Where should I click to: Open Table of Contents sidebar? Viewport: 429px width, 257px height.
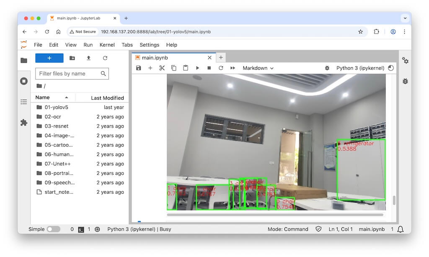(24, 102)
